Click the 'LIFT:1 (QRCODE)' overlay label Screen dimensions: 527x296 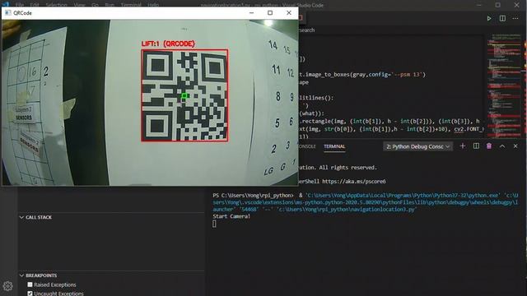tap(168, 44)
